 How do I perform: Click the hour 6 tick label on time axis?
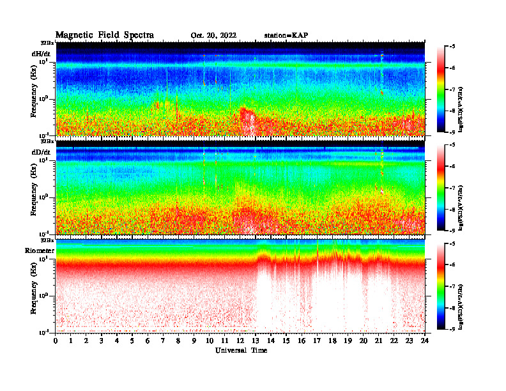[148, 341]
